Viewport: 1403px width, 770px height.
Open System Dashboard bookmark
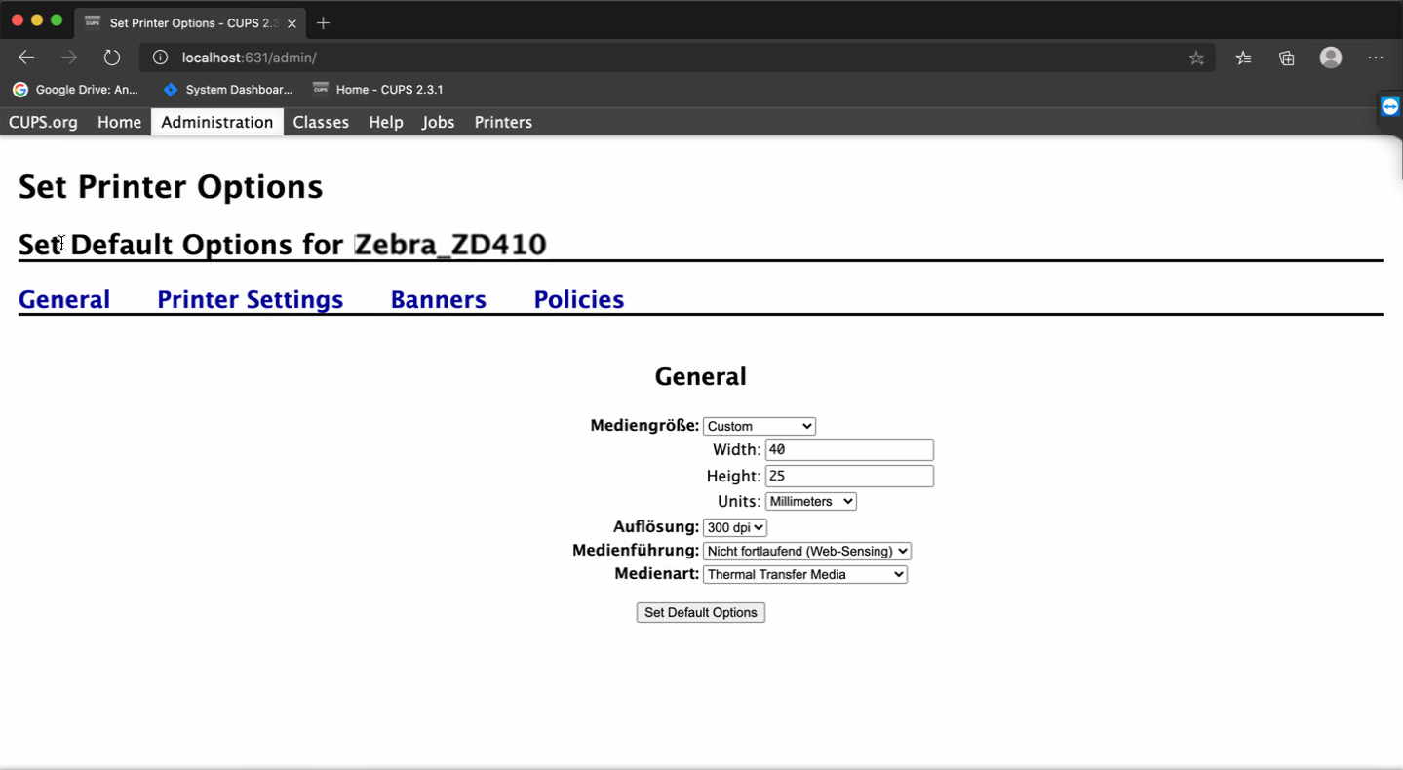228,89
